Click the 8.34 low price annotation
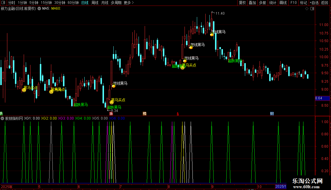Image resolution: width=331 pixels, height=190 pixels. [115, 110]
